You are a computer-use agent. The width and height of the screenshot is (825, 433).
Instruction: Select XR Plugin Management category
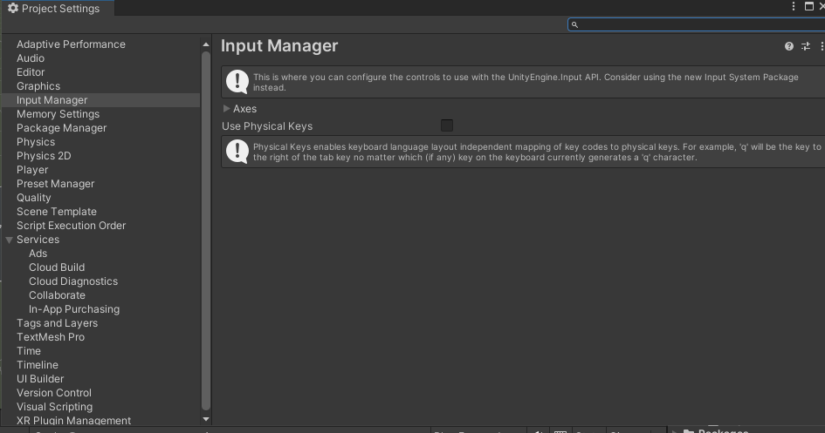pos(73,421)
